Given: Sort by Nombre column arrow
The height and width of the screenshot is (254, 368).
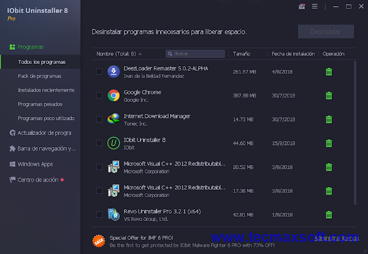Looking at the screenshot, I should (x=140, y=54).
